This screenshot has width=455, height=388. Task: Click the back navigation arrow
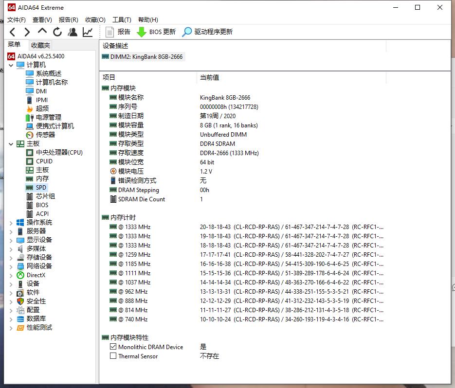click(x=13, y=32)
